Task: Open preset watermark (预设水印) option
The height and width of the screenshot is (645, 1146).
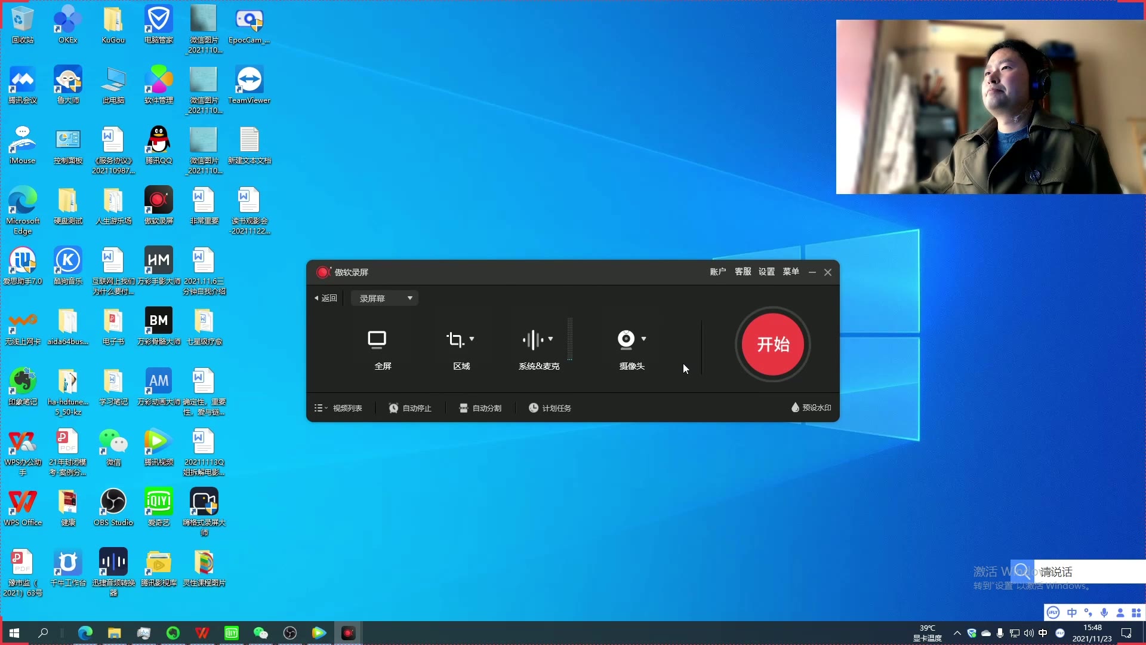Action: 811,407
